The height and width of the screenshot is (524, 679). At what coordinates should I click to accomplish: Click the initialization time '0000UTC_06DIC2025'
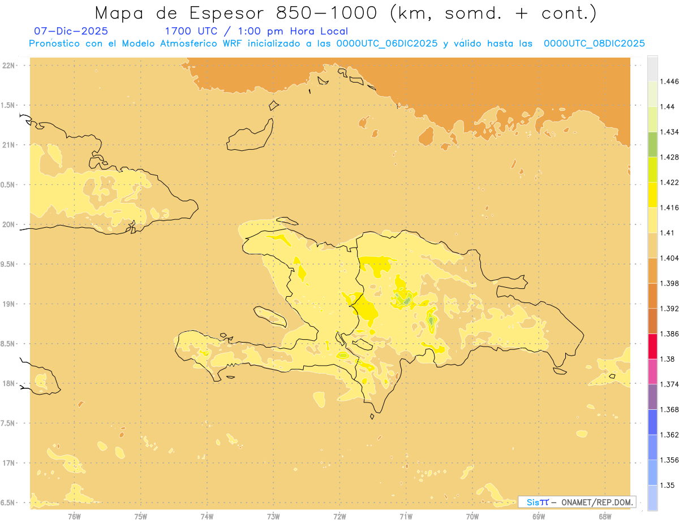pyautogui.click(x=386, y=44)
